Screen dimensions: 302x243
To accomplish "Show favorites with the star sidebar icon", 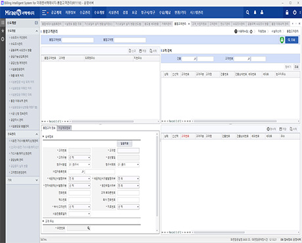I will click(3, 31).
